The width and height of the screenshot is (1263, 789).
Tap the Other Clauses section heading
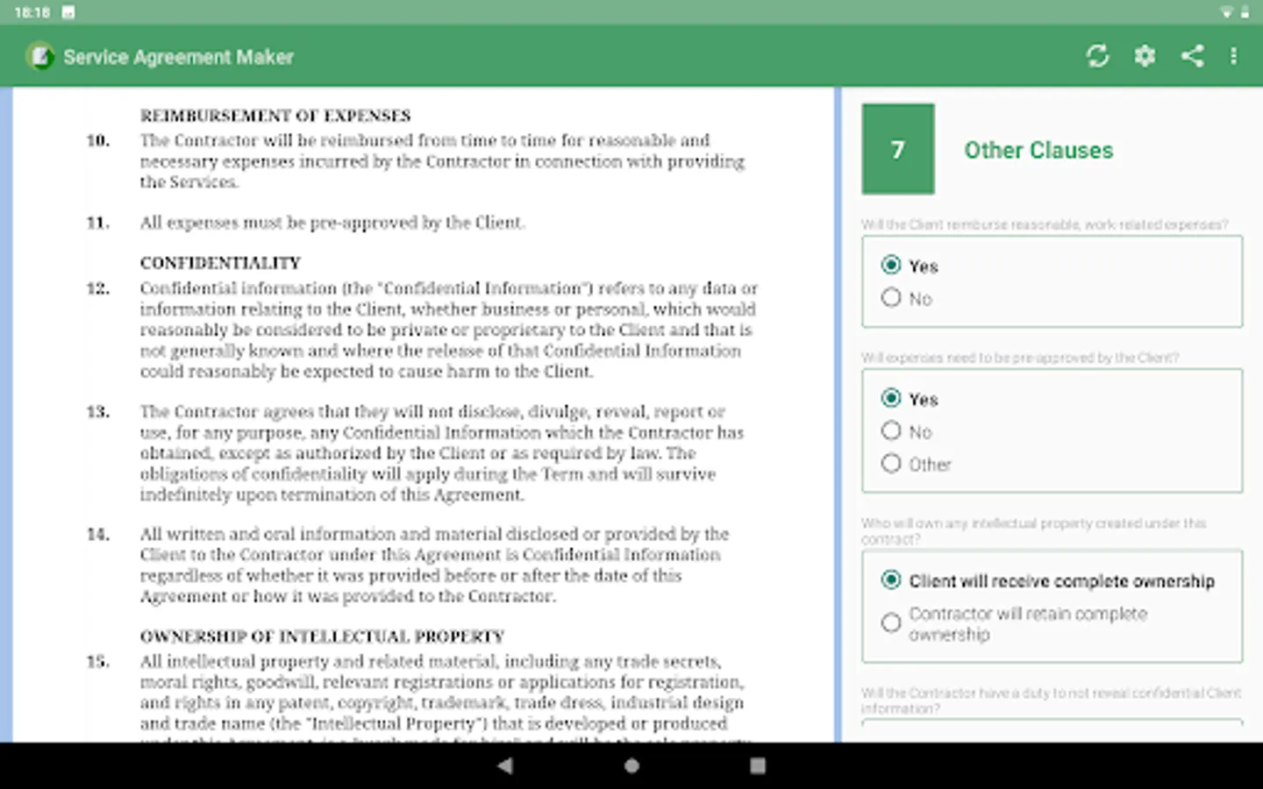click(1038, 150)
